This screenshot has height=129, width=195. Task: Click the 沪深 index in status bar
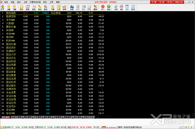tap(51, 127)
